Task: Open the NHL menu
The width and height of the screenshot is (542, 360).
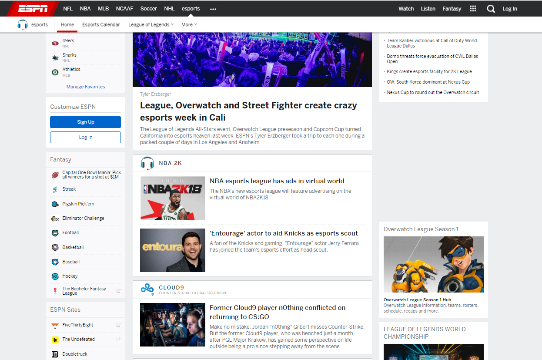Action: pyautogui.click(x=170, y=9)
